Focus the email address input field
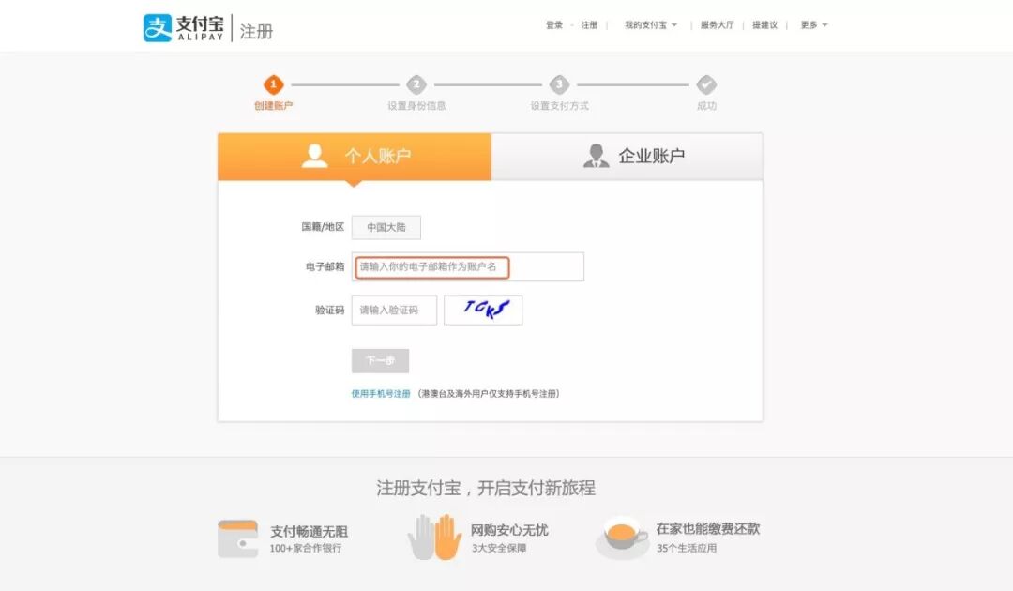 (x=468, y=266)
